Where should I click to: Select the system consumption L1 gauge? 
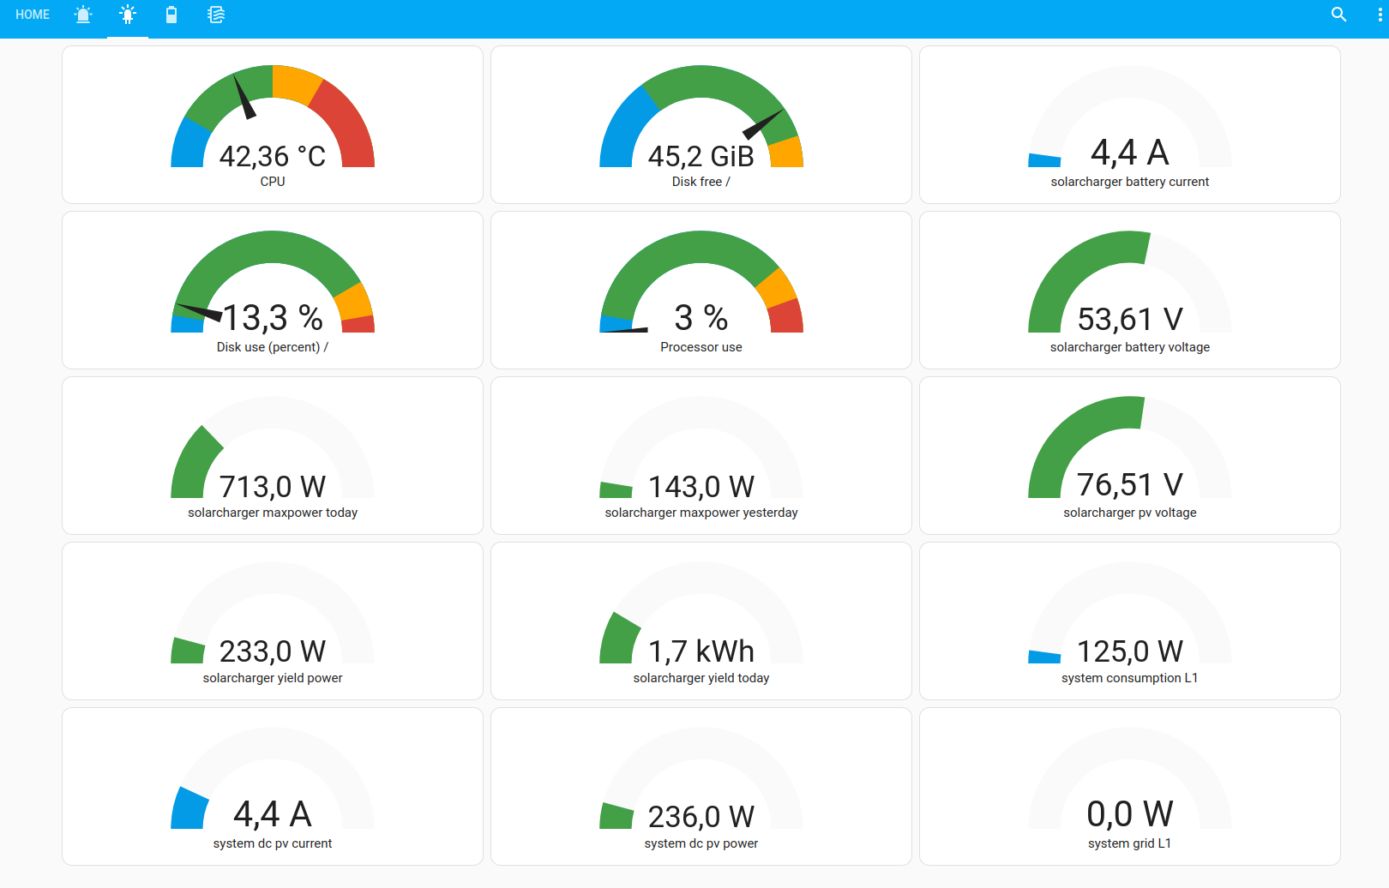1130,621
